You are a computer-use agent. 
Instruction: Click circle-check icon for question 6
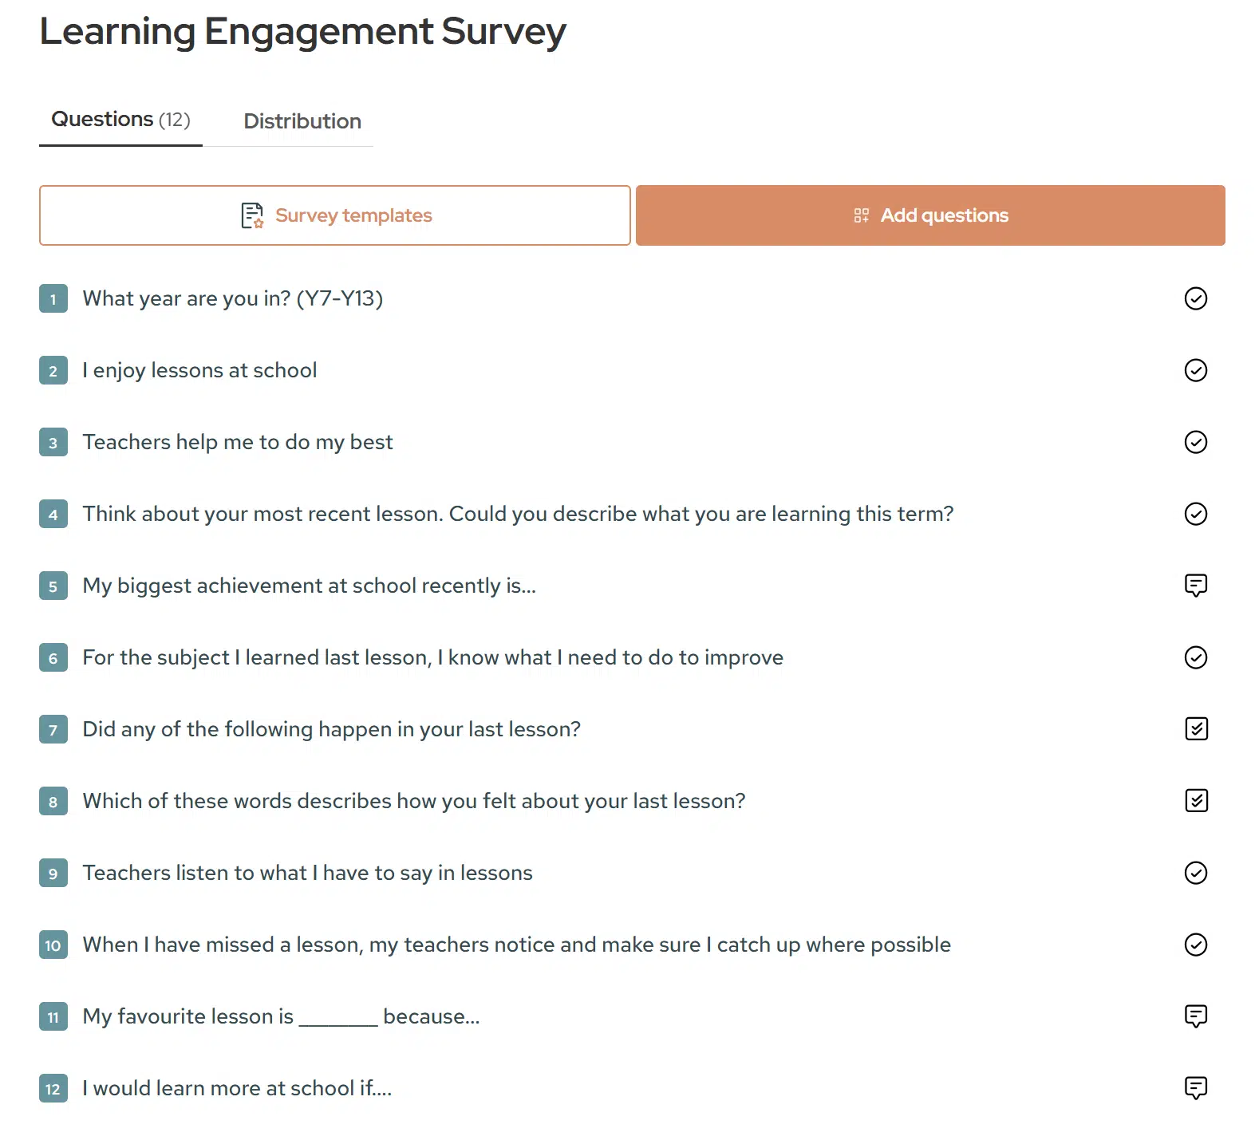pyautogui.click(x=1195, y=657)
